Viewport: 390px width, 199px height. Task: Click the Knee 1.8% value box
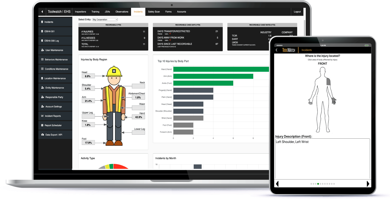click(x=88, y=125)
